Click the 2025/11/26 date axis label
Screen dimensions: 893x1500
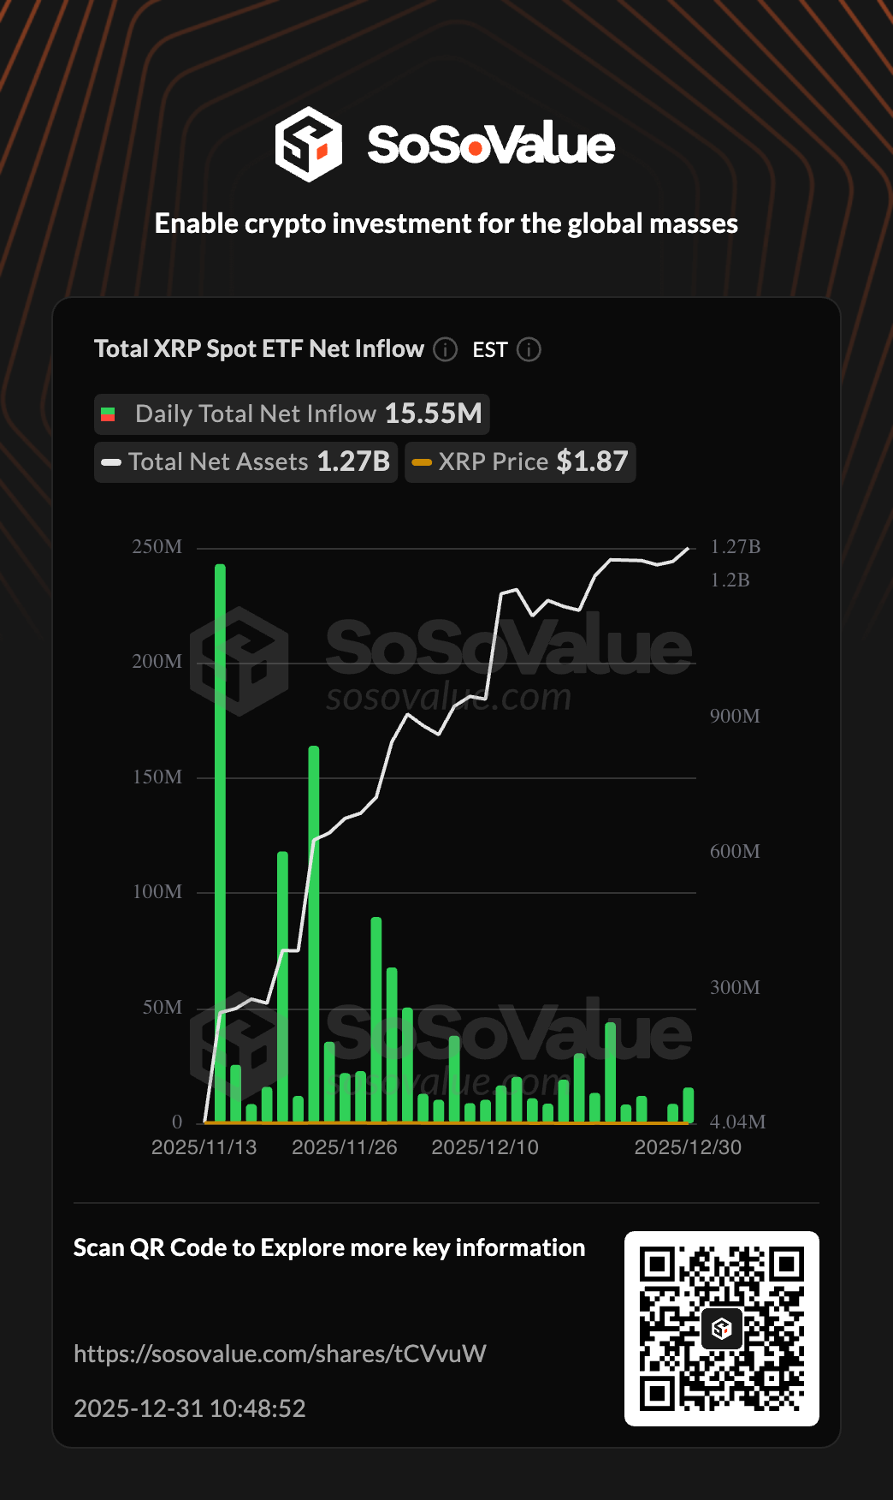[x=344, y=1147]
